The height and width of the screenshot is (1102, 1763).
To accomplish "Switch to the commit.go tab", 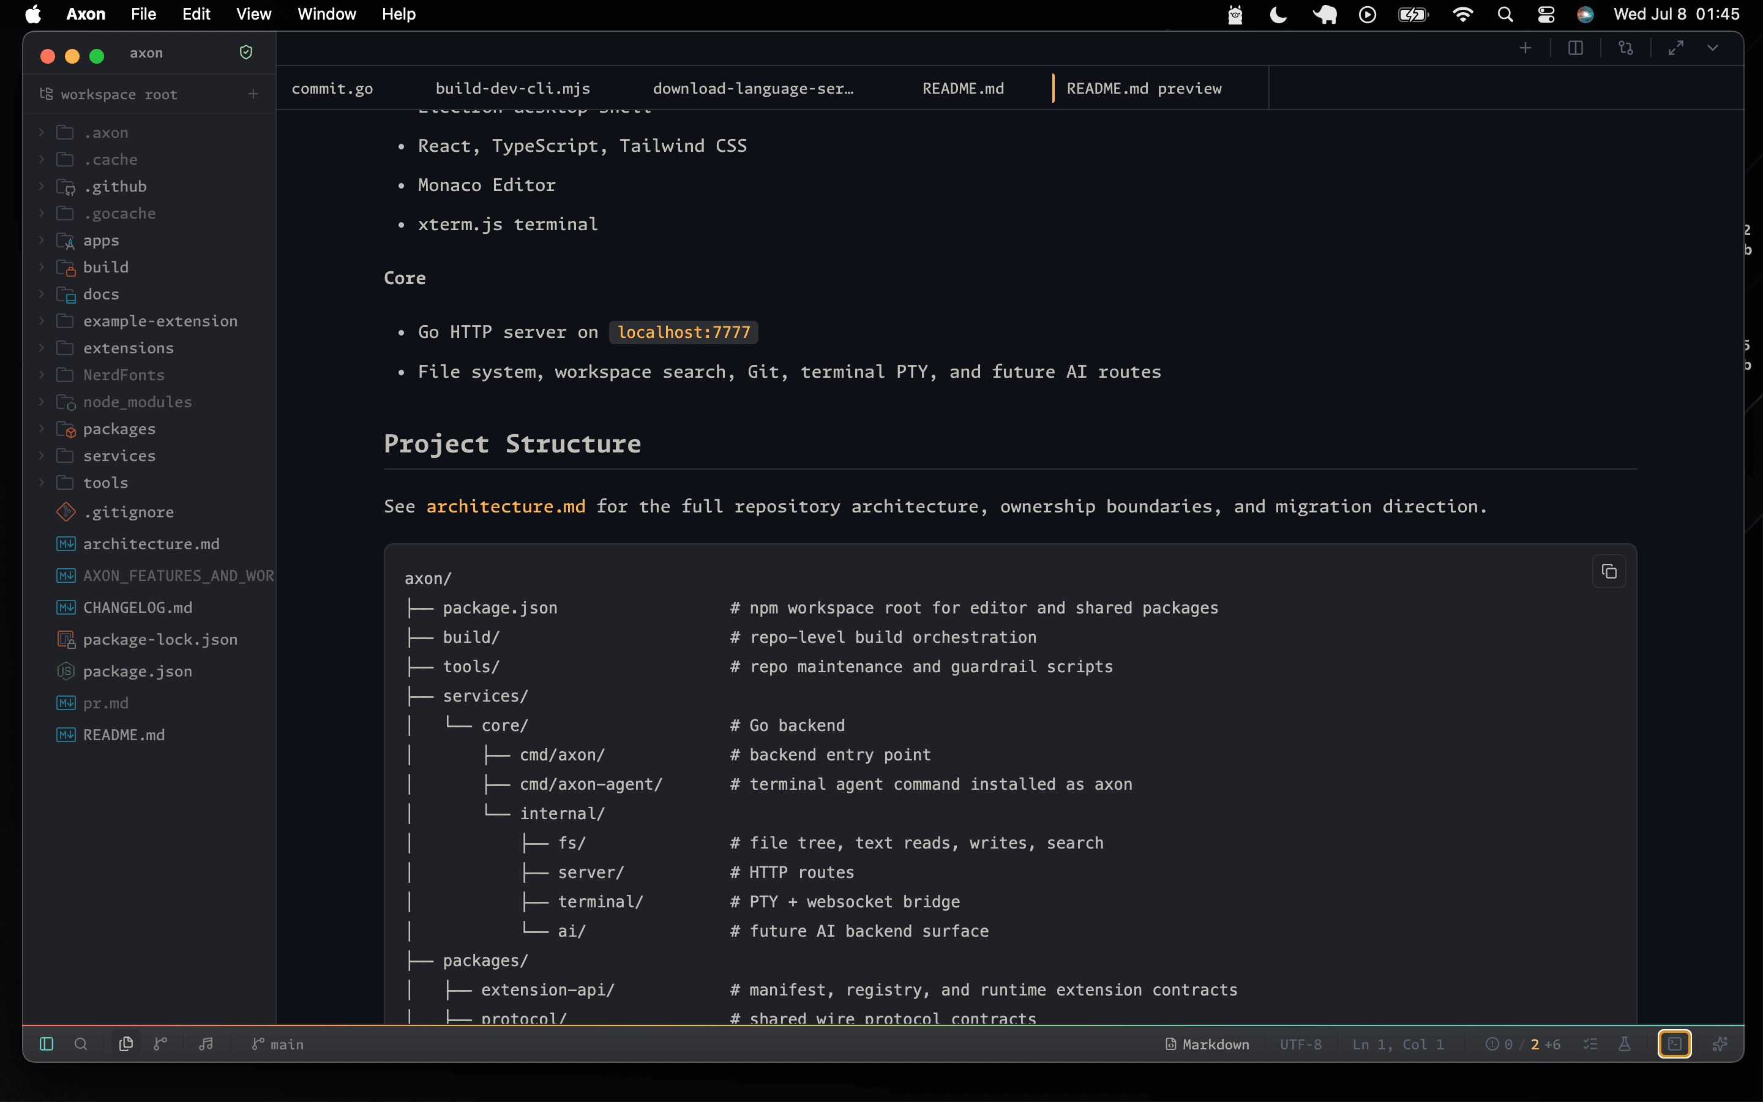I will [332, 88].
